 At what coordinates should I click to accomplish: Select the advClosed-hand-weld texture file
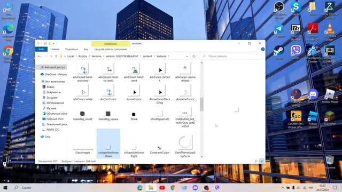pos(134,73)
